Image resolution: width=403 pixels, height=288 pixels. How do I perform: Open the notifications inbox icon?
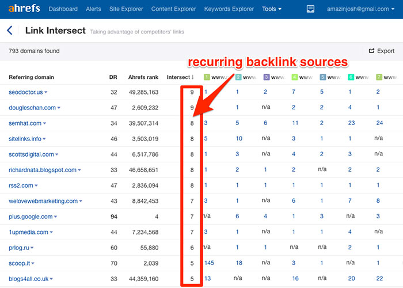tap(310, 9)
